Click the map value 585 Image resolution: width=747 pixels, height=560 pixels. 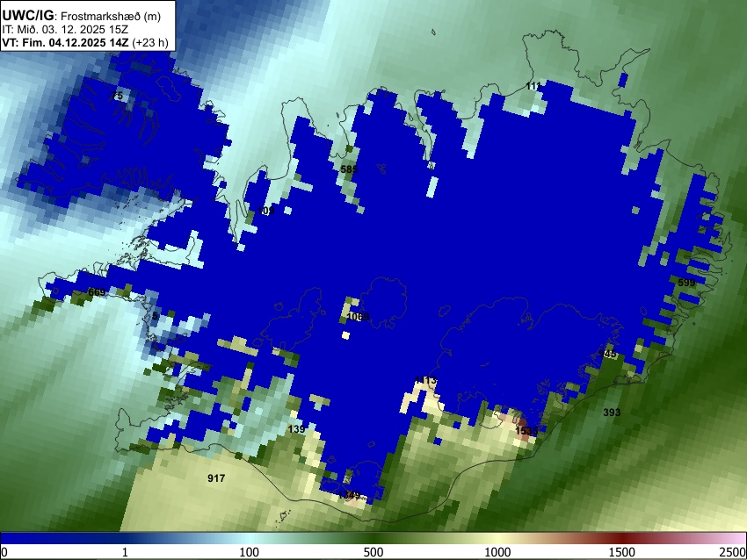point(349,169)
